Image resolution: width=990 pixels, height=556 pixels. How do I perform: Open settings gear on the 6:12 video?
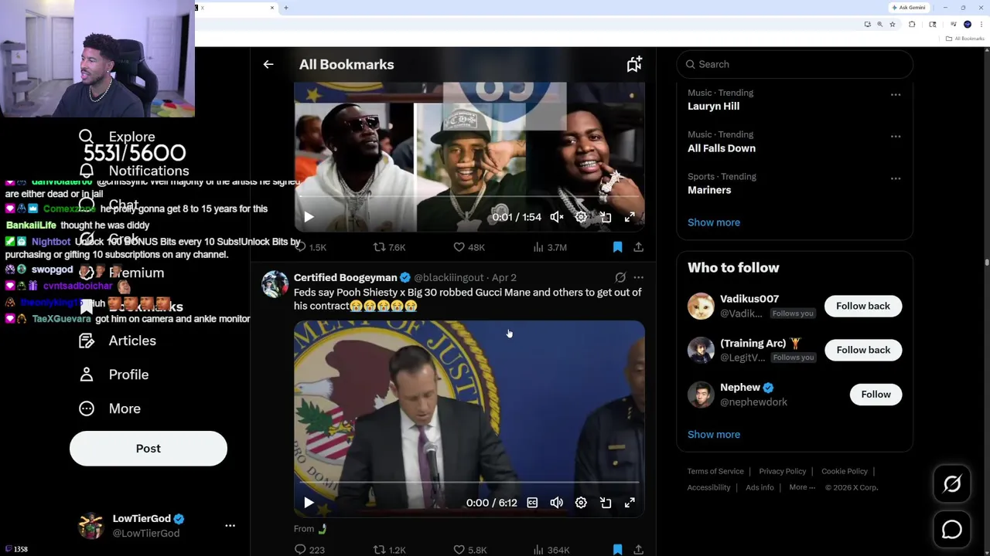(581, 503)
